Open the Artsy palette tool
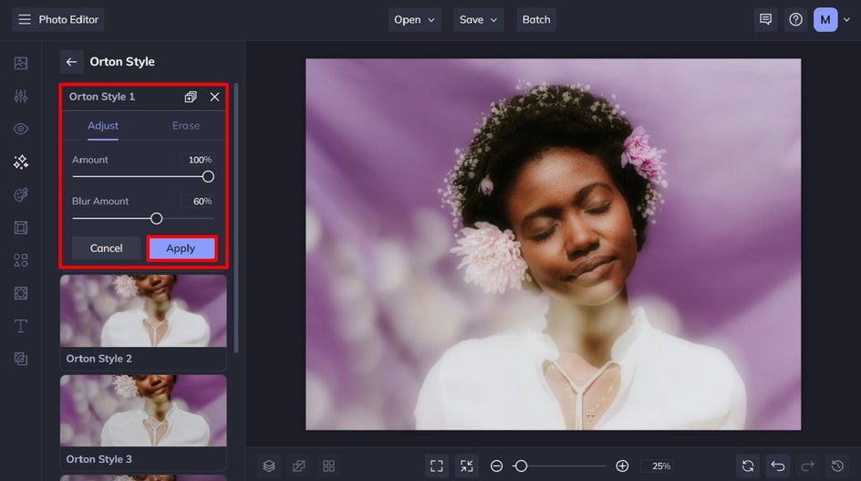This screenshot has width=861, height=481. pyautogui.click(x=21, y=194)
